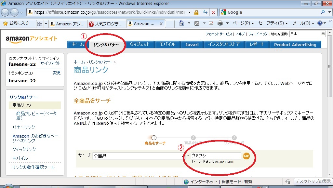Open the Print options dropdown arrow
333x188 pixels.
227,23
